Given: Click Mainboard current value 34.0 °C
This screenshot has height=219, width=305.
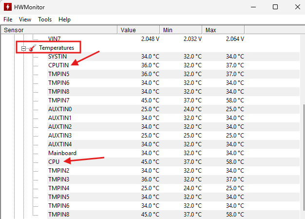Looking at the screenshot, I should 150,153.
